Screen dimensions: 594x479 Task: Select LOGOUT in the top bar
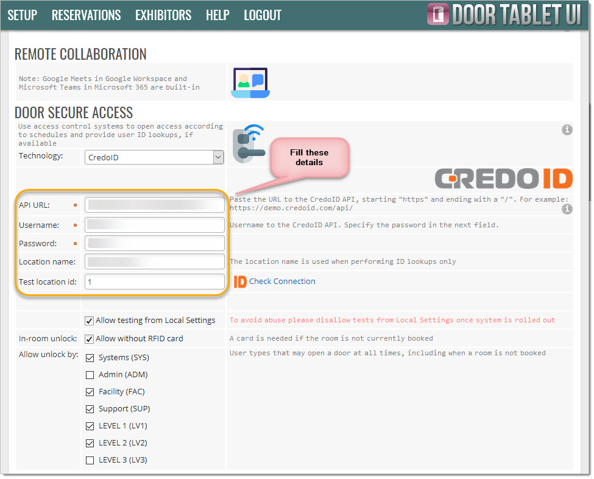263,15
